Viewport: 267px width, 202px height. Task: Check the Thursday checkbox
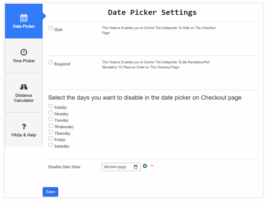[x=51, y=132]
